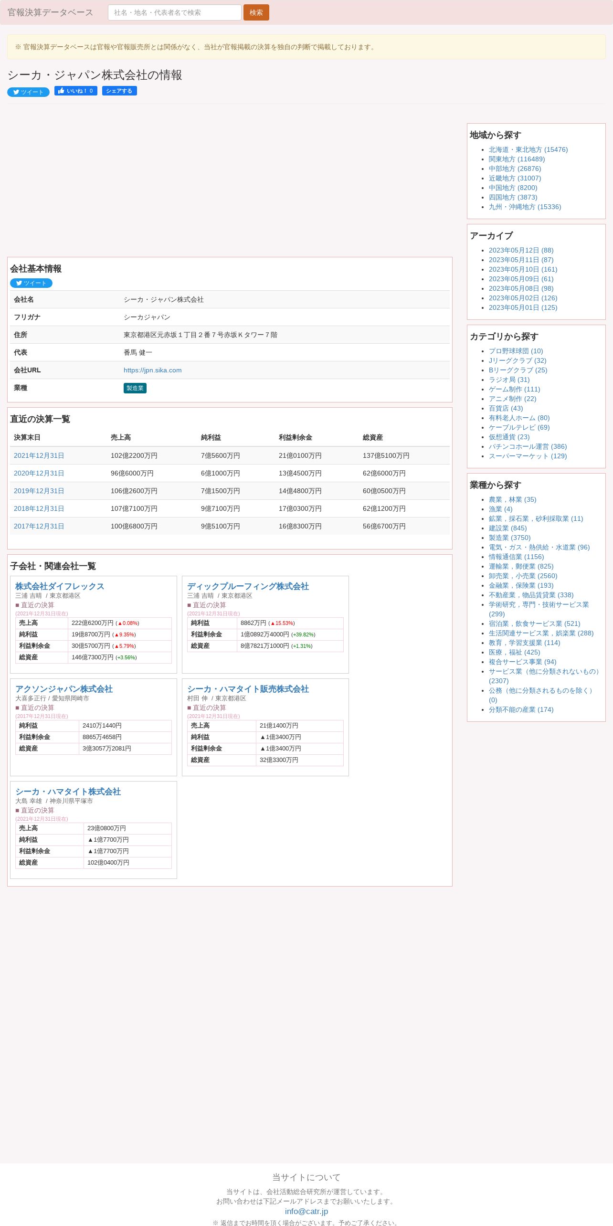Browse 農業，林業 (35) industry
Screen dimensions: 613x1226
click(512, 499)
